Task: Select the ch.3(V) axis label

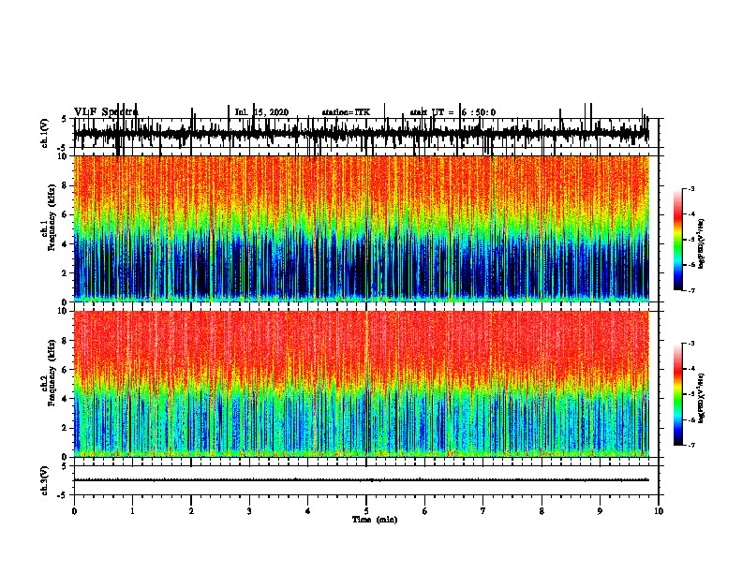Action: [x=44, y=481]
